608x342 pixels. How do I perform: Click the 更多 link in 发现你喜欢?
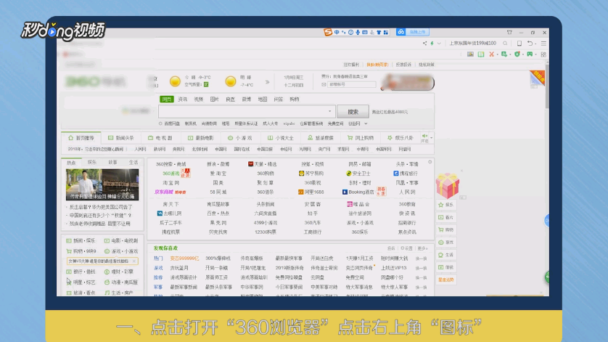[x=422, y=248]
